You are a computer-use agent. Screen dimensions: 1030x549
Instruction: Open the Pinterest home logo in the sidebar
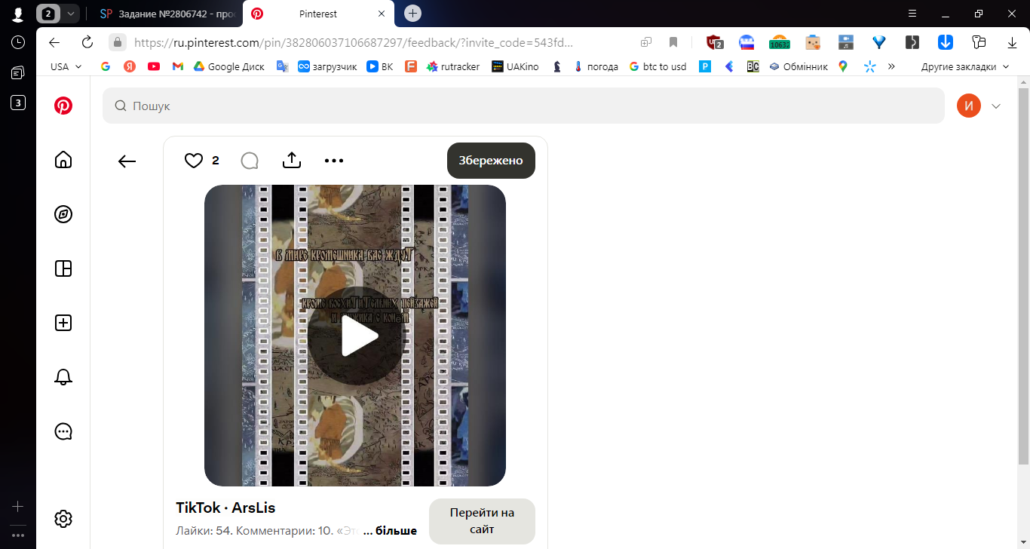(x=63, y=106)
